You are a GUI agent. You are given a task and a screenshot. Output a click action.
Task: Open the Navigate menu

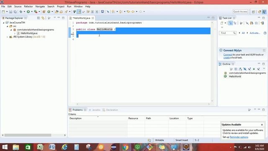click(40, 6)
